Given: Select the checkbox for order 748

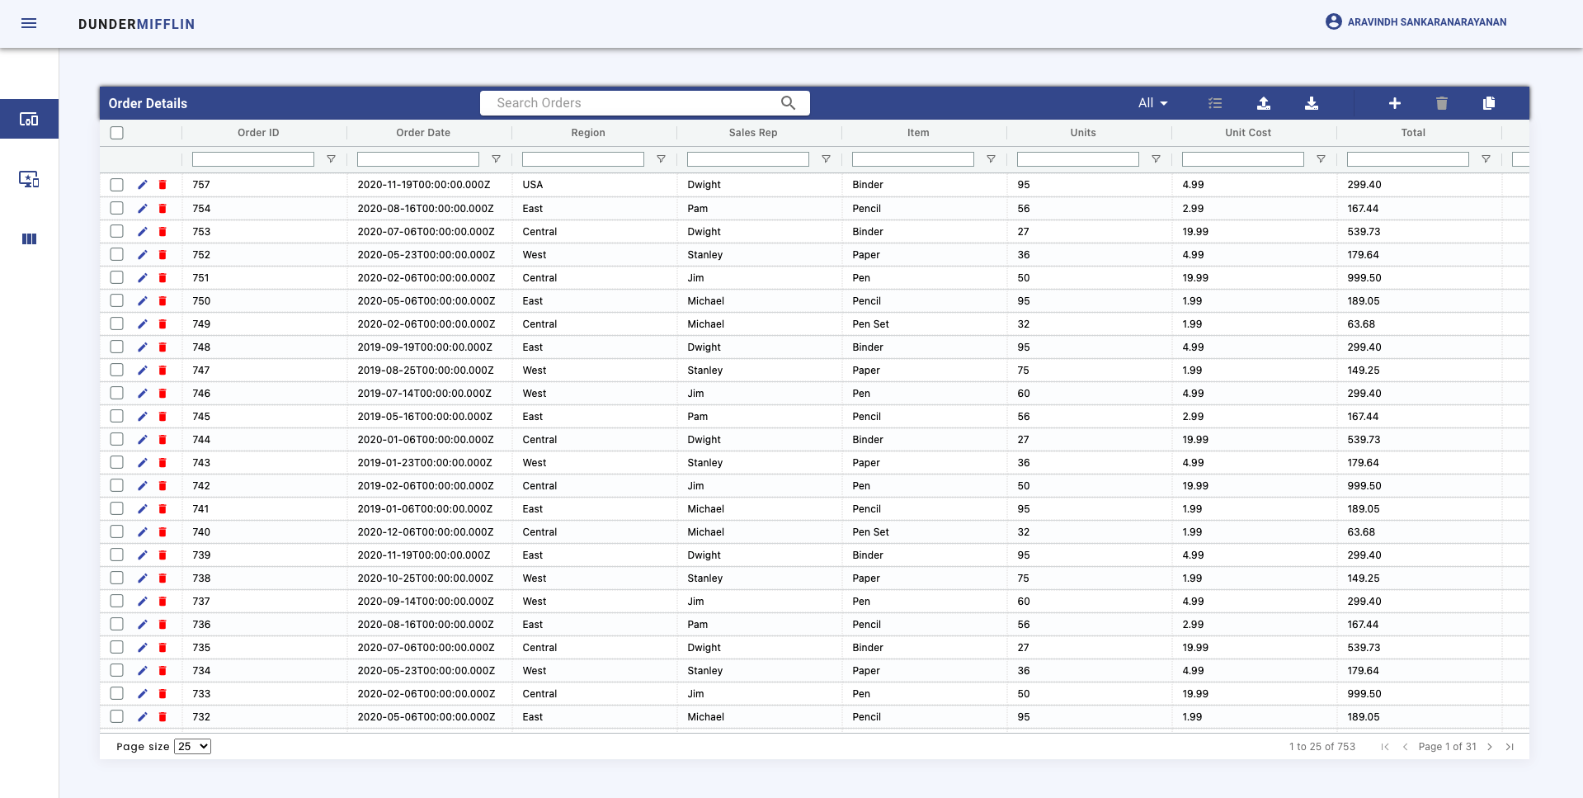Looking at the screenshot, I should point(117,347).
